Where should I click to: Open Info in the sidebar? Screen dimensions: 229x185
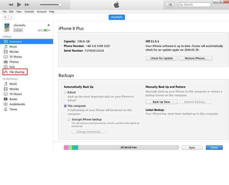pyautogui.click(x=12, y=67)
